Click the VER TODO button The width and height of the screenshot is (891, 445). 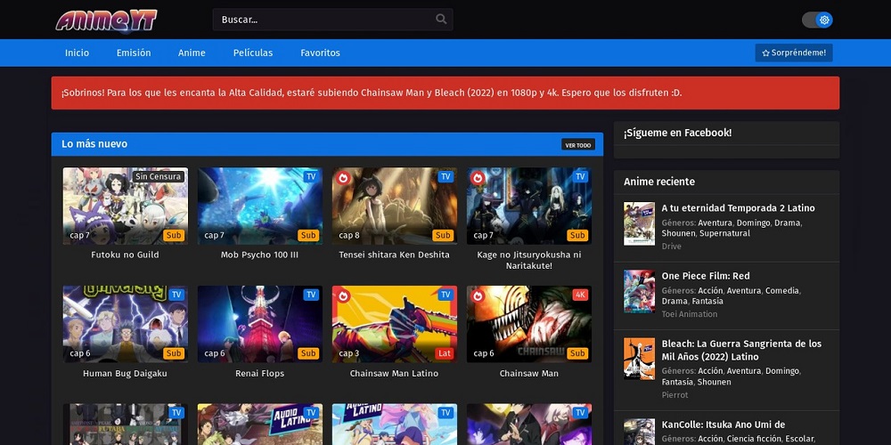point(578,145)
